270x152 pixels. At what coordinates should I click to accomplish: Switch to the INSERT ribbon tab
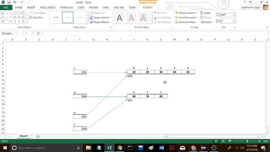pyautogui.click(x=31, y=8)
